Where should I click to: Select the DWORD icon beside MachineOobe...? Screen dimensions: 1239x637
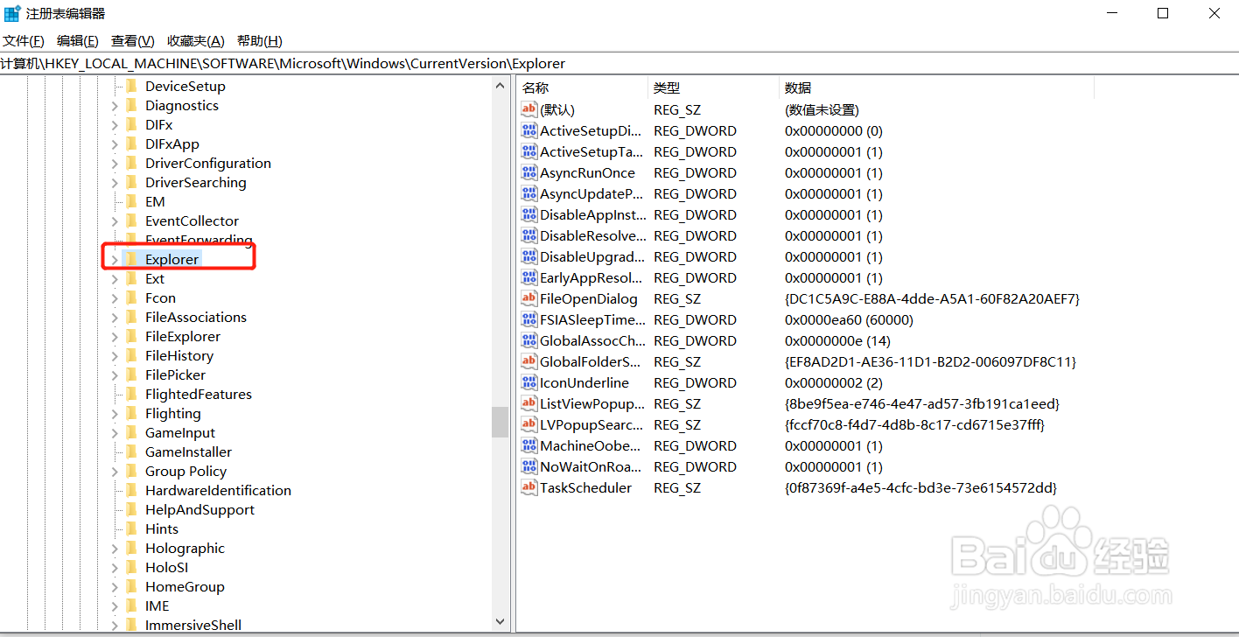(528, 445)
